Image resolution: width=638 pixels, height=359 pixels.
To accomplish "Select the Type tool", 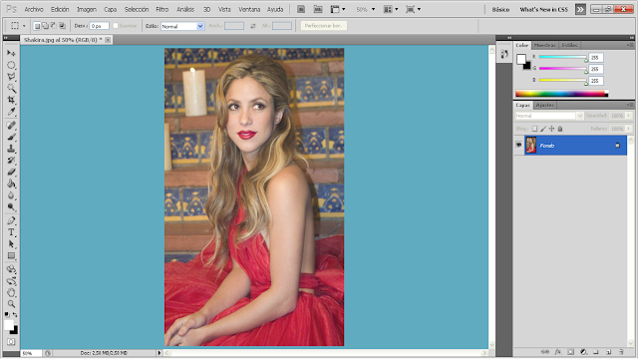I will 11,232.
